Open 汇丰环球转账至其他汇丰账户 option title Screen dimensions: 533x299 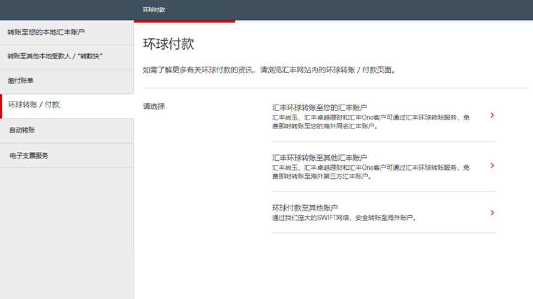point(319,158)
